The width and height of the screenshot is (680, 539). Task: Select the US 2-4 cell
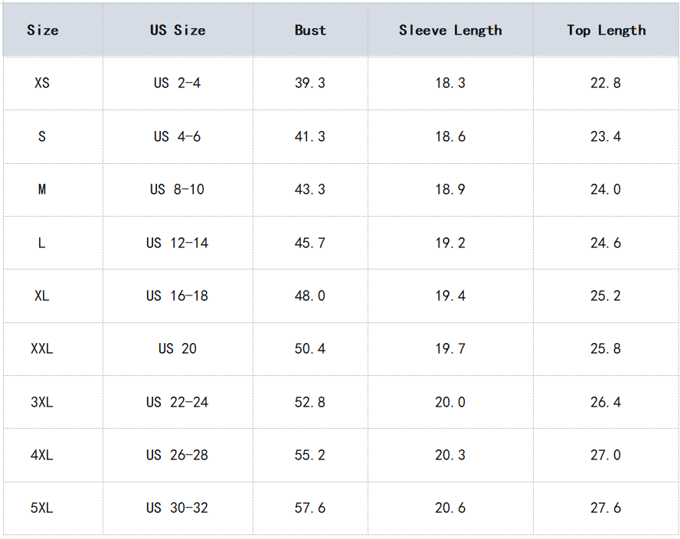(x=177, y=83)
